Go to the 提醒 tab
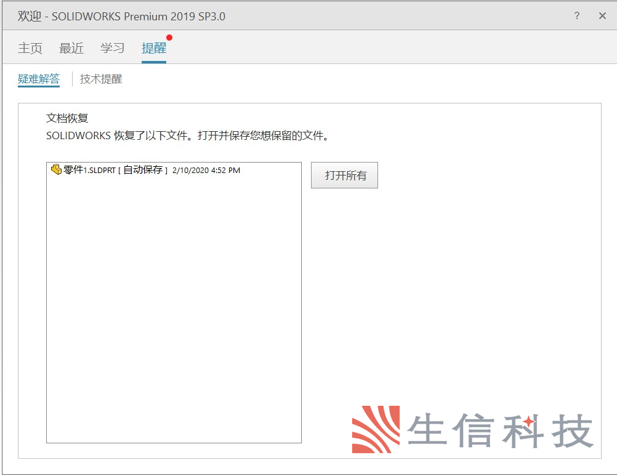 (x=153, y=48)
